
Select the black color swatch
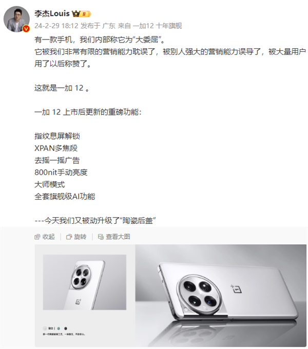[66, 328]
